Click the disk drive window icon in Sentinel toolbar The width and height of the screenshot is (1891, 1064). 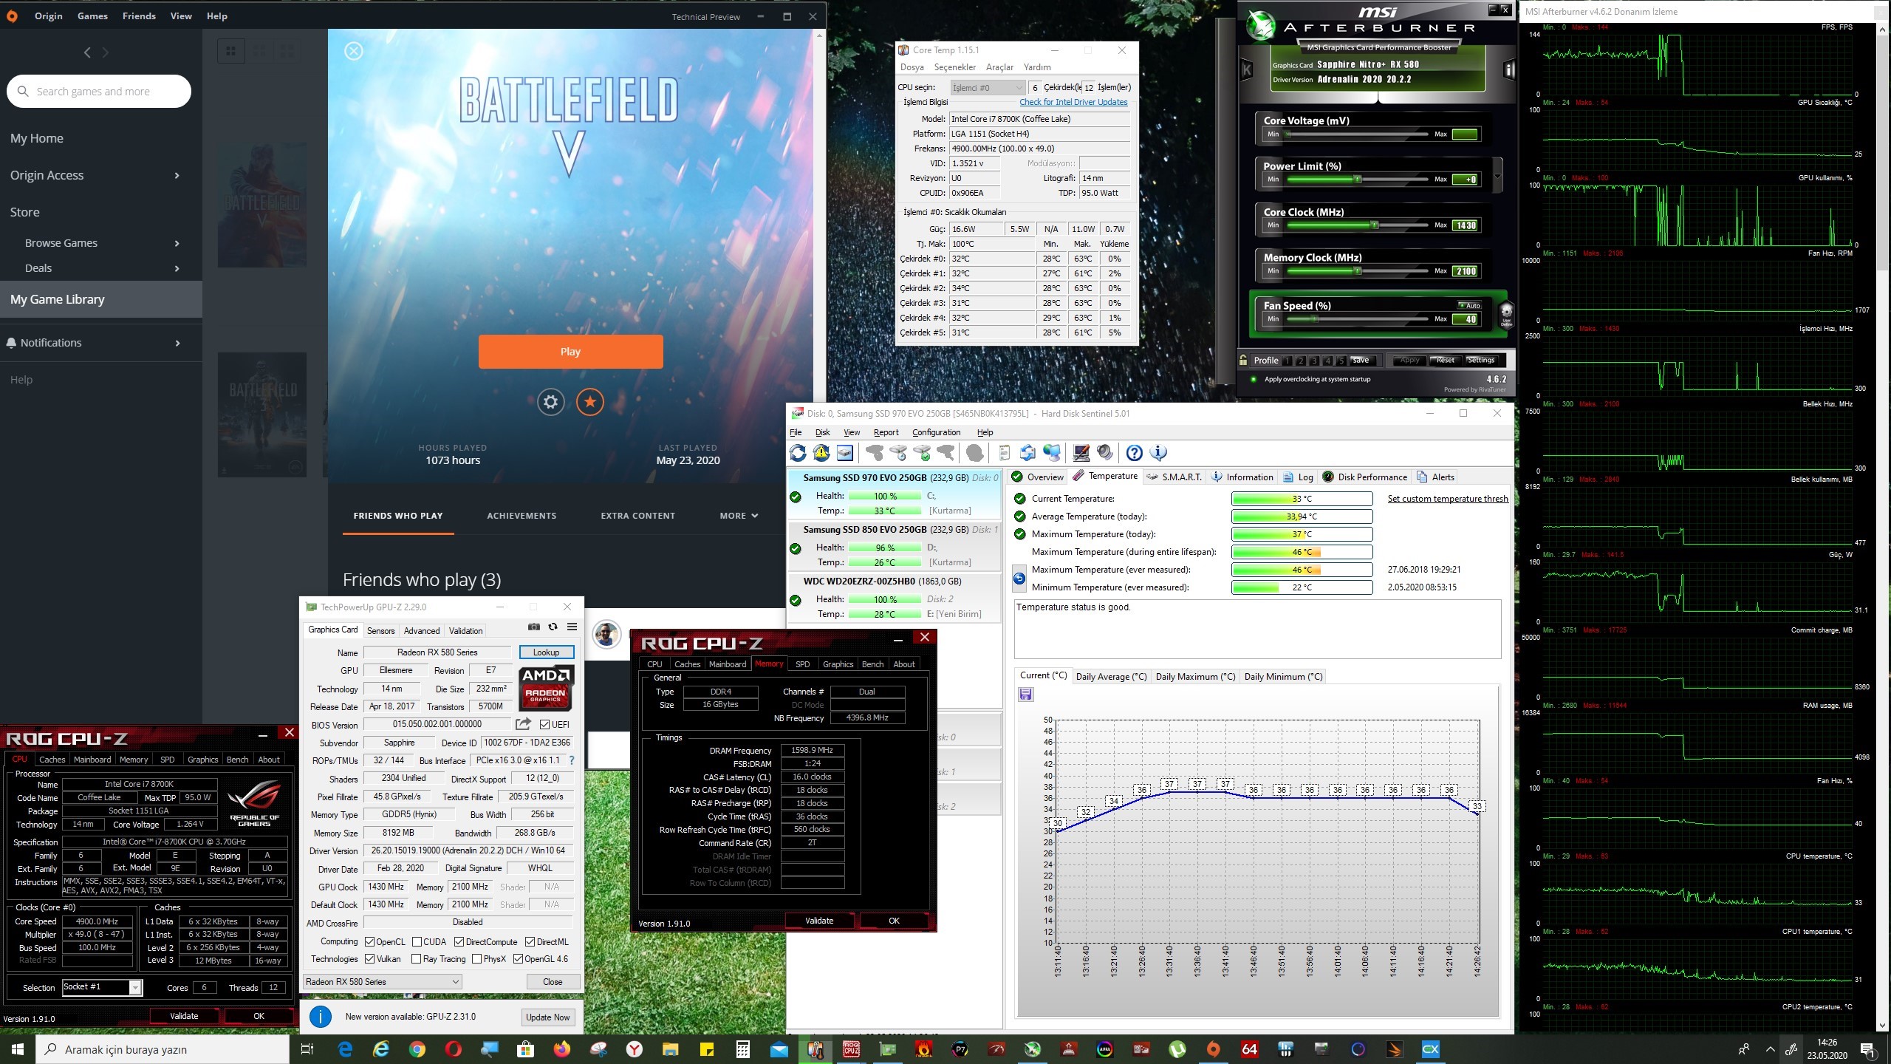click(845, 453)
